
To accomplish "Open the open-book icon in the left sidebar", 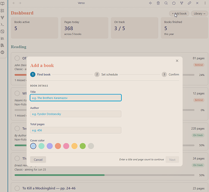I will pos(2,3).
